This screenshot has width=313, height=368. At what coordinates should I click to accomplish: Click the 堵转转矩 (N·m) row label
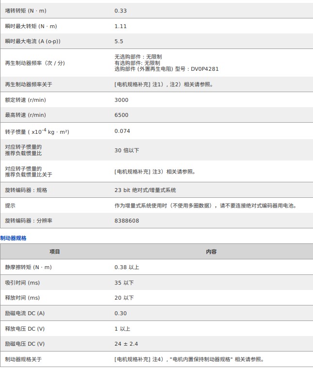26,11
